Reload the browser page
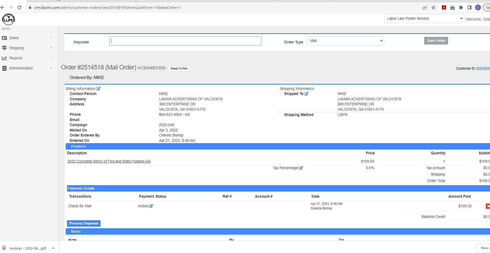490x253 pixels. point(19,7)
